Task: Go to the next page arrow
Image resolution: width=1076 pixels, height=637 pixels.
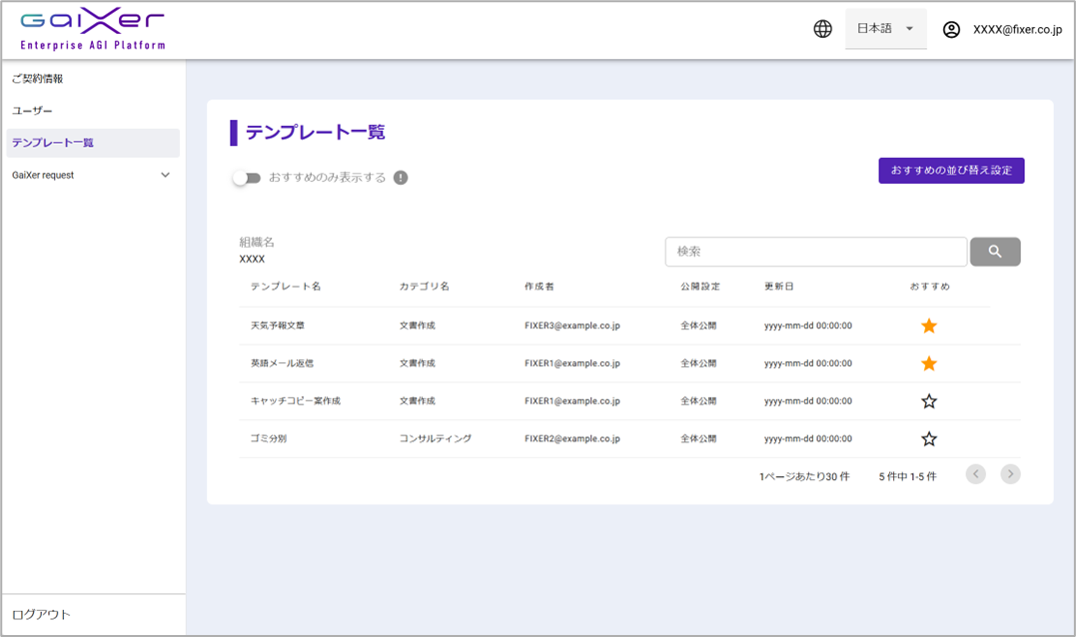Action: pos(1010,474)
